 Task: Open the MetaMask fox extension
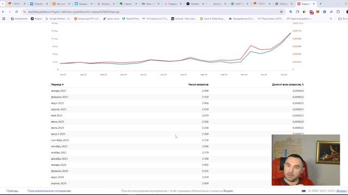click(x=318, y=12)
